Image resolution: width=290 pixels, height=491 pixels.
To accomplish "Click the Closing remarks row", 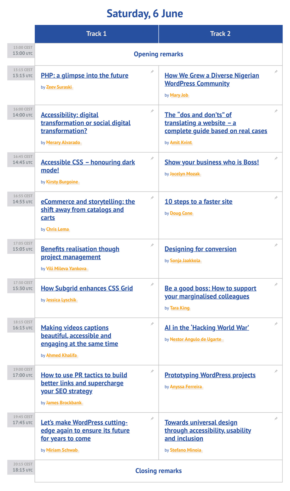I will pos(158,471).
